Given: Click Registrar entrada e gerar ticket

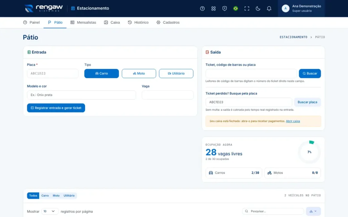Looking at the screenshot, I should click(x=56, y=108).
